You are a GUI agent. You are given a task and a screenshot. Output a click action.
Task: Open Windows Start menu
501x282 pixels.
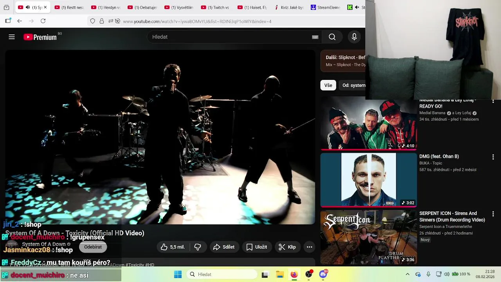coord(178,275)
